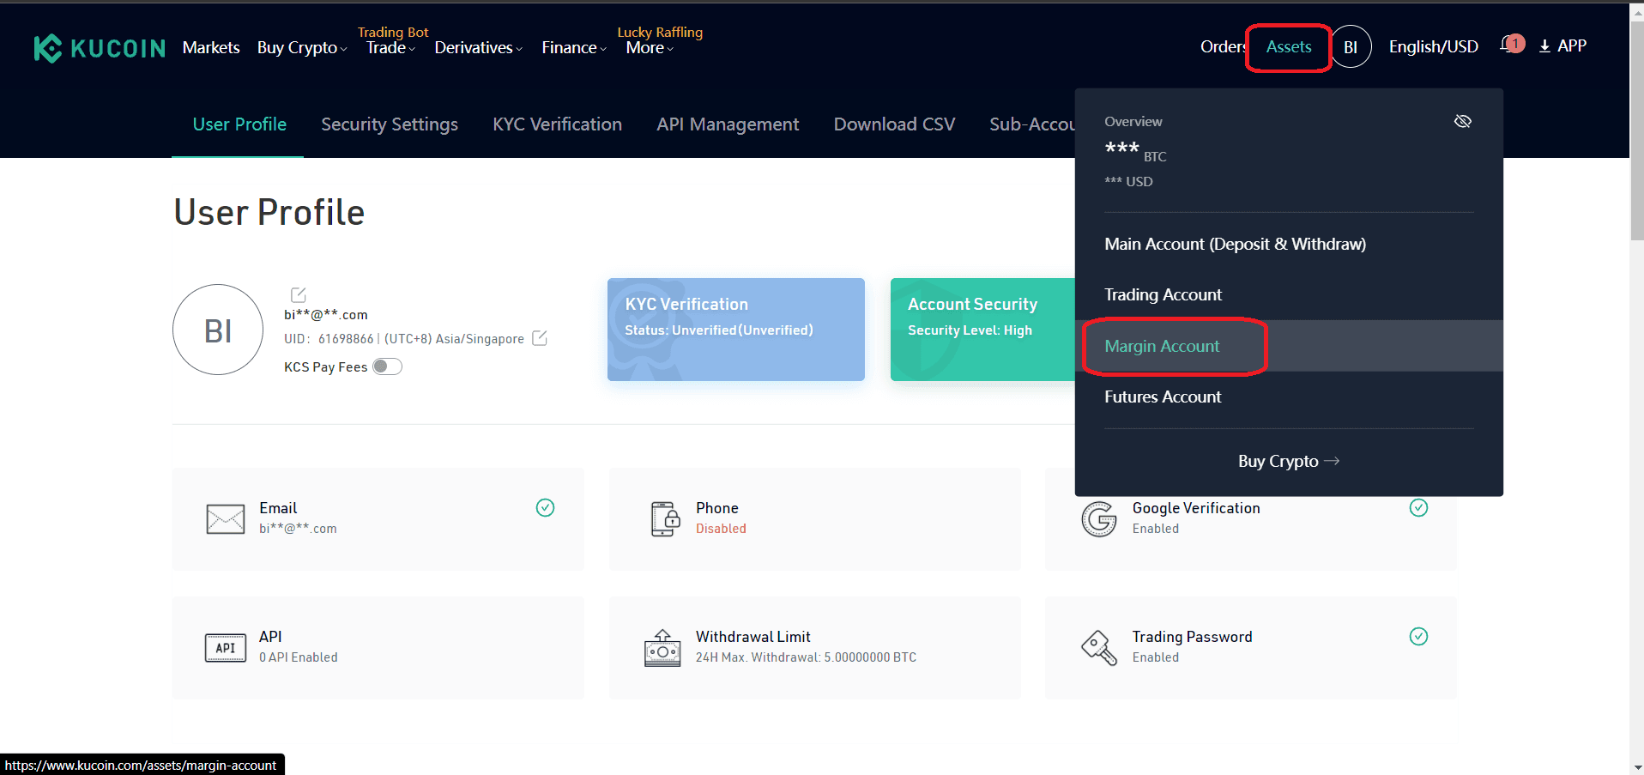1644x775 pixels.
Task: Open the Assets menu
Action: tap(1288, 46)
